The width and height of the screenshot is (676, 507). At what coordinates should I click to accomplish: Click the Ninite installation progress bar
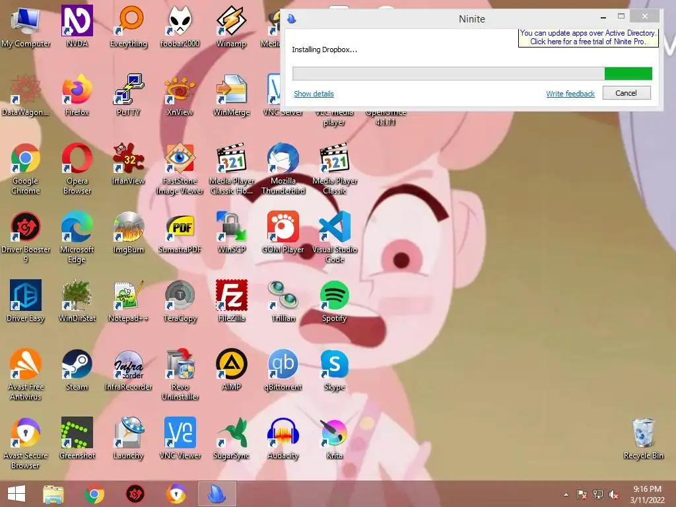click(472, 73)
